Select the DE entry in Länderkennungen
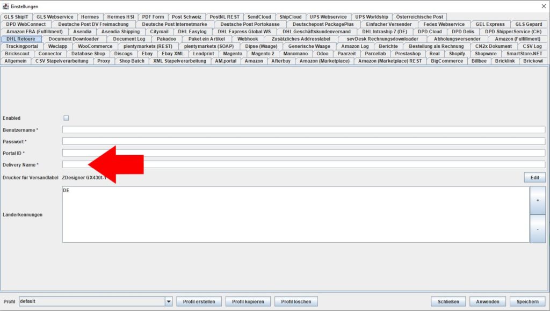Viewport: 550px width, 311px height. (x=66, y=190)
